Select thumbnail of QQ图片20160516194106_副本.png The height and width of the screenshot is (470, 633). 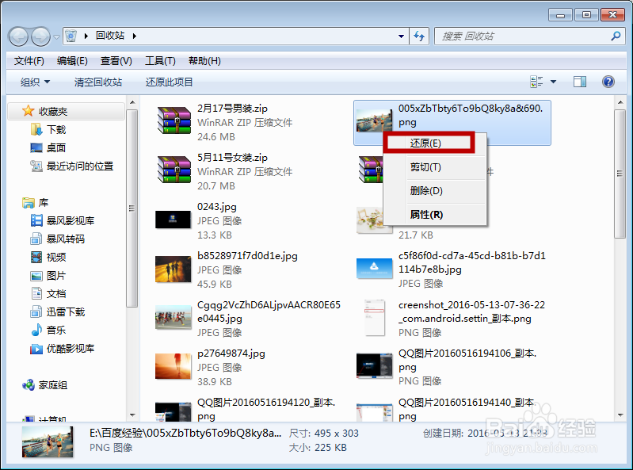coord(374,366)
